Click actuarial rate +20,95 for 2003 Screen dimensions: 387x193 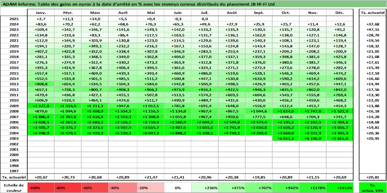(x=373, y=139)
